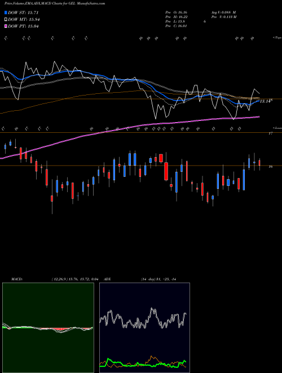The image size is (282, 373).
Task: Click the 'Pre C: 16.01' value
Action: 176,26
